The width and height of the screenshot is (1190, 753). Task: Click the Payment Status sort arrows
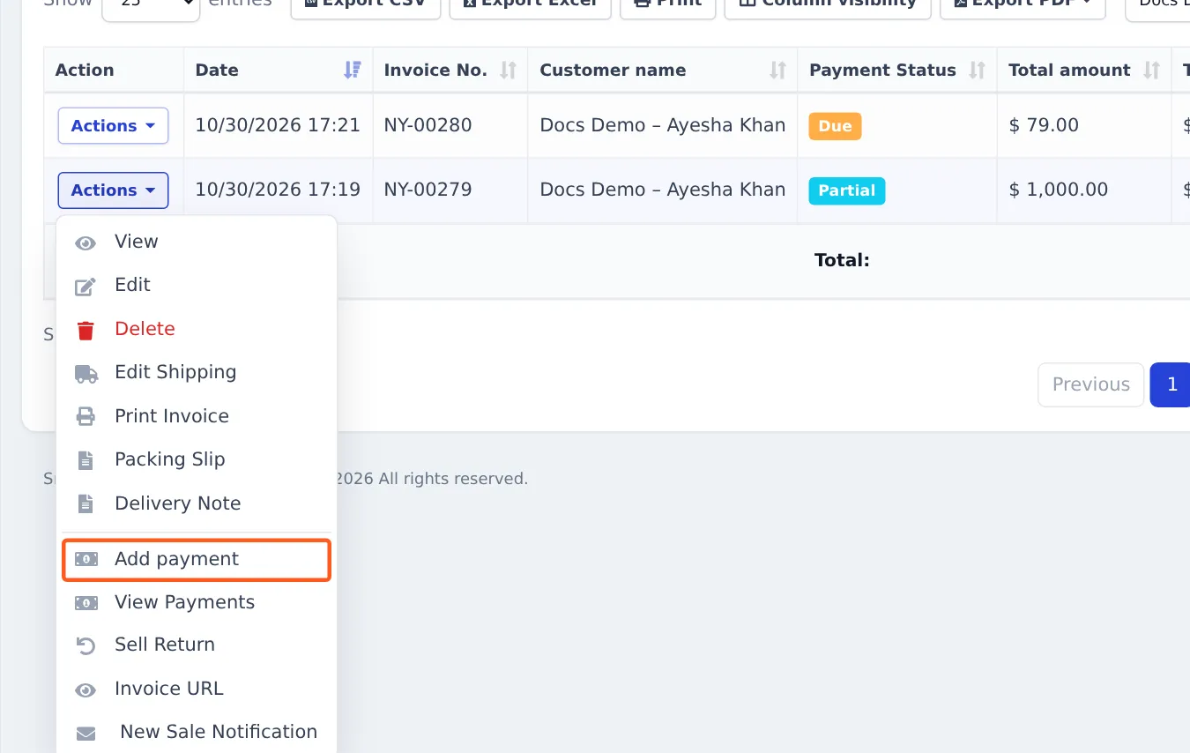(x=977, y=71)
